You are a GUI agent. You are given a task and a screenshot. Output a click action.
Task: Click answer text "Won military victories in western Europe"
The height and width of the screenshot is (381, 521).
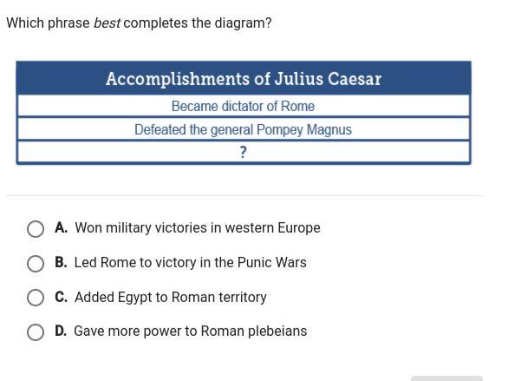click(x=198, y=228)
